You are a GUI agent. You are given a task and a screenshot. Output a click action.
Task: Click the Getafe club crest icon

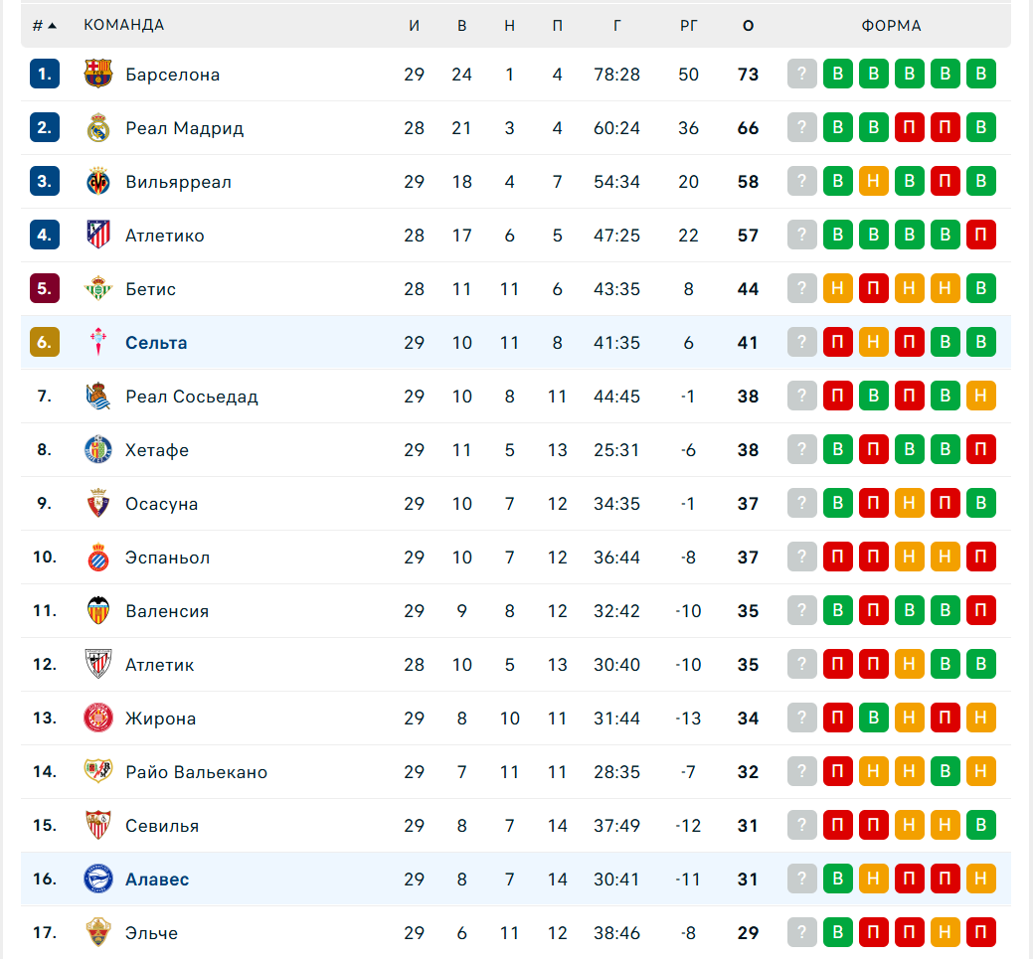[x=98, y=450]
